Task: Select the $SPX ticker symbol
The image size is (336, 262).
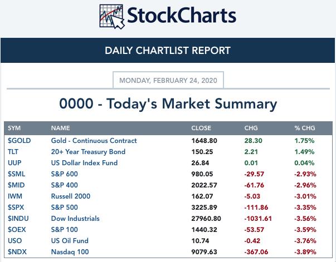Action: pyautogui.click(x=17, y=207)
